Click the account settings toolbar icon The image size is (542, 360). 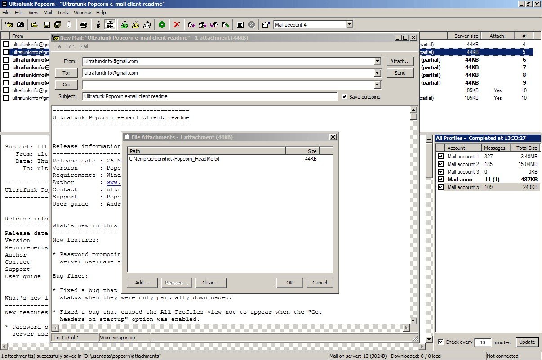pos(266,25)
